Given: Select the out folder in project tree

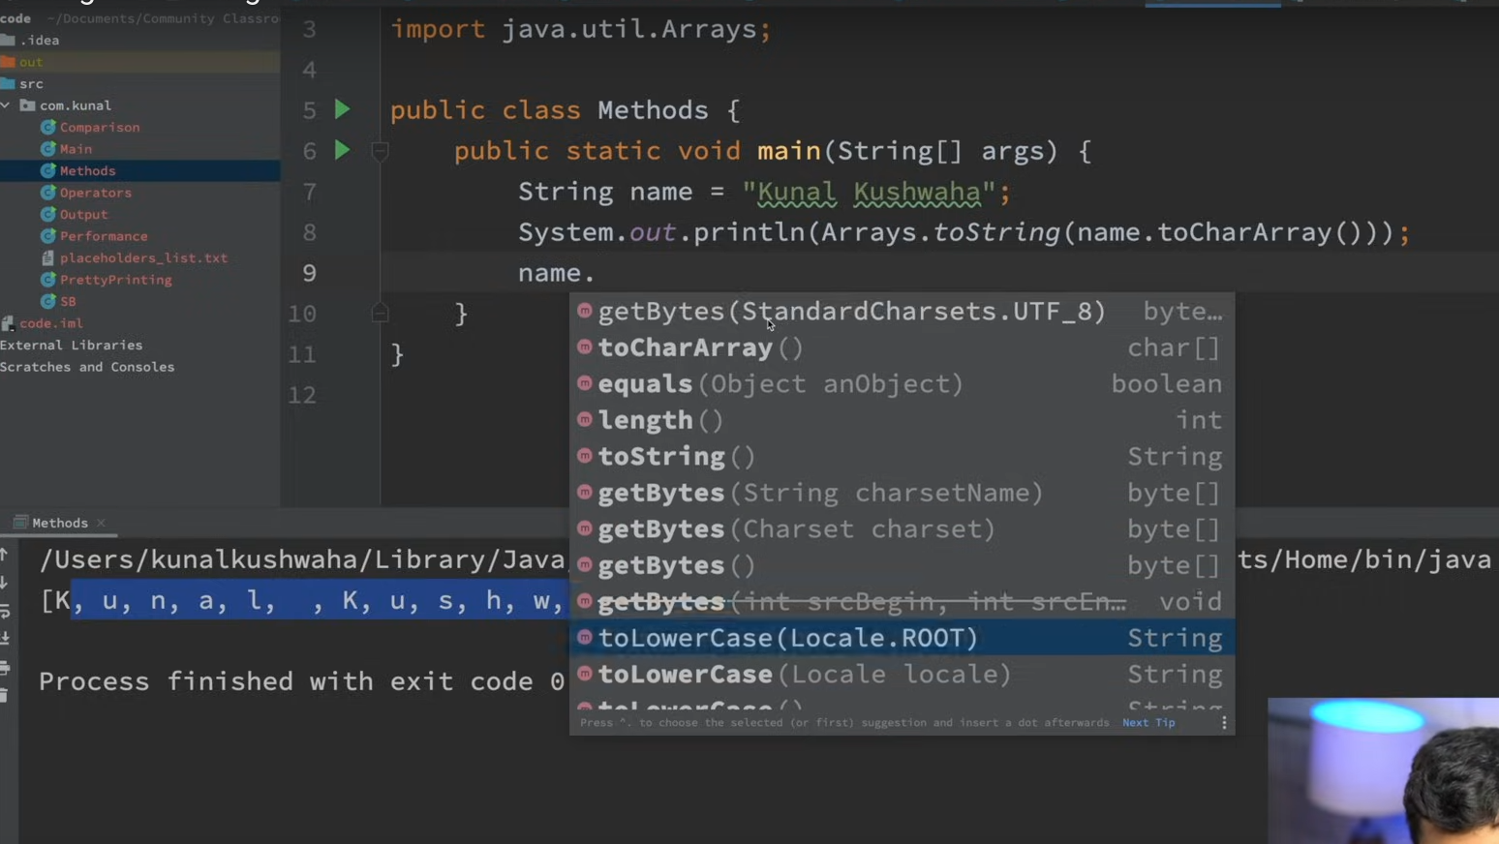Looking at the screenshot, I should (31, 62).
